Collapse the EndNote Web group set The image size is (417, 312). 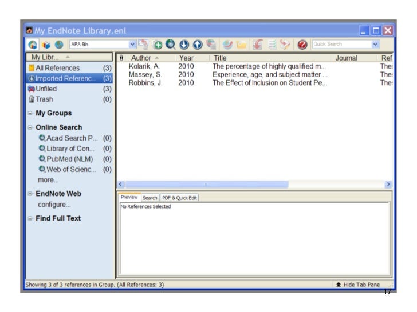(x=30, y=194)
